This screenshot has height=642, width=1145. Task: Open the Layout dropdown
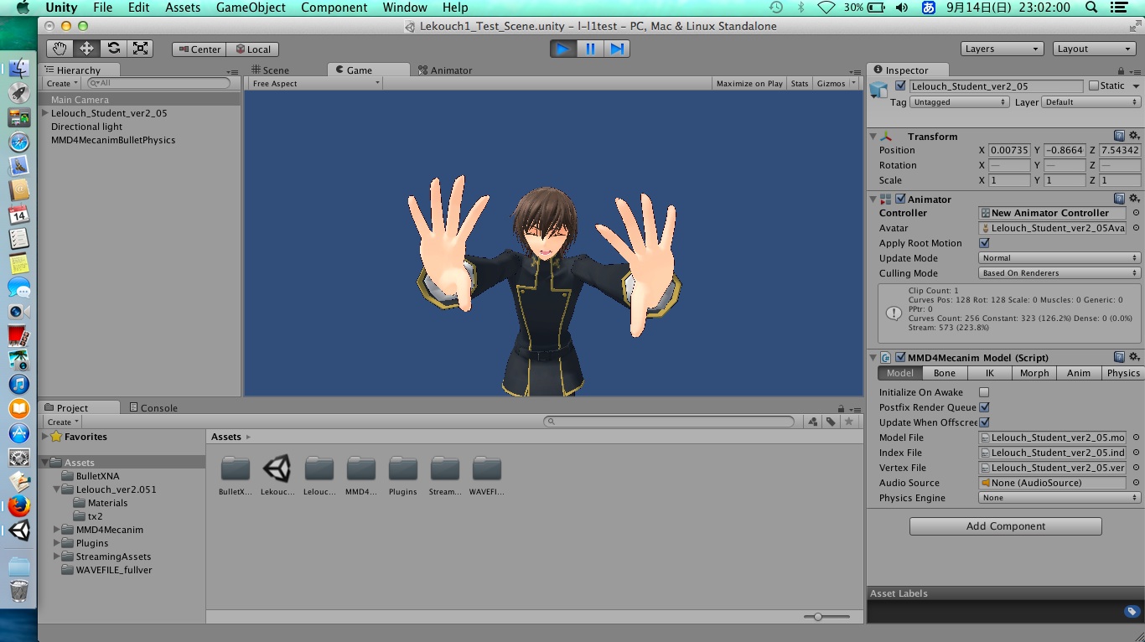coord(1094,49)
